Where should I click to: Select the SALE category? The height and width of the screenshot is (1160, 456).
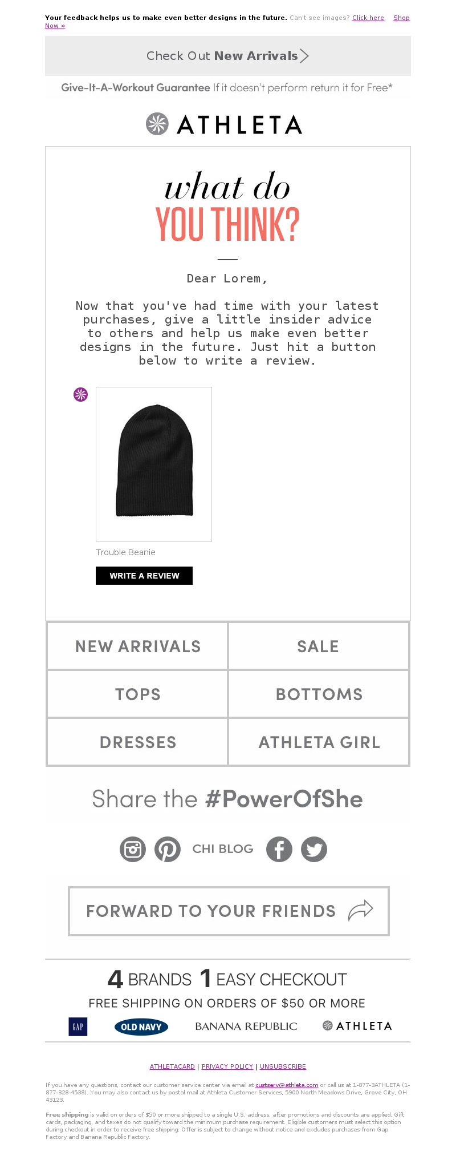click(x=319, y=646)
